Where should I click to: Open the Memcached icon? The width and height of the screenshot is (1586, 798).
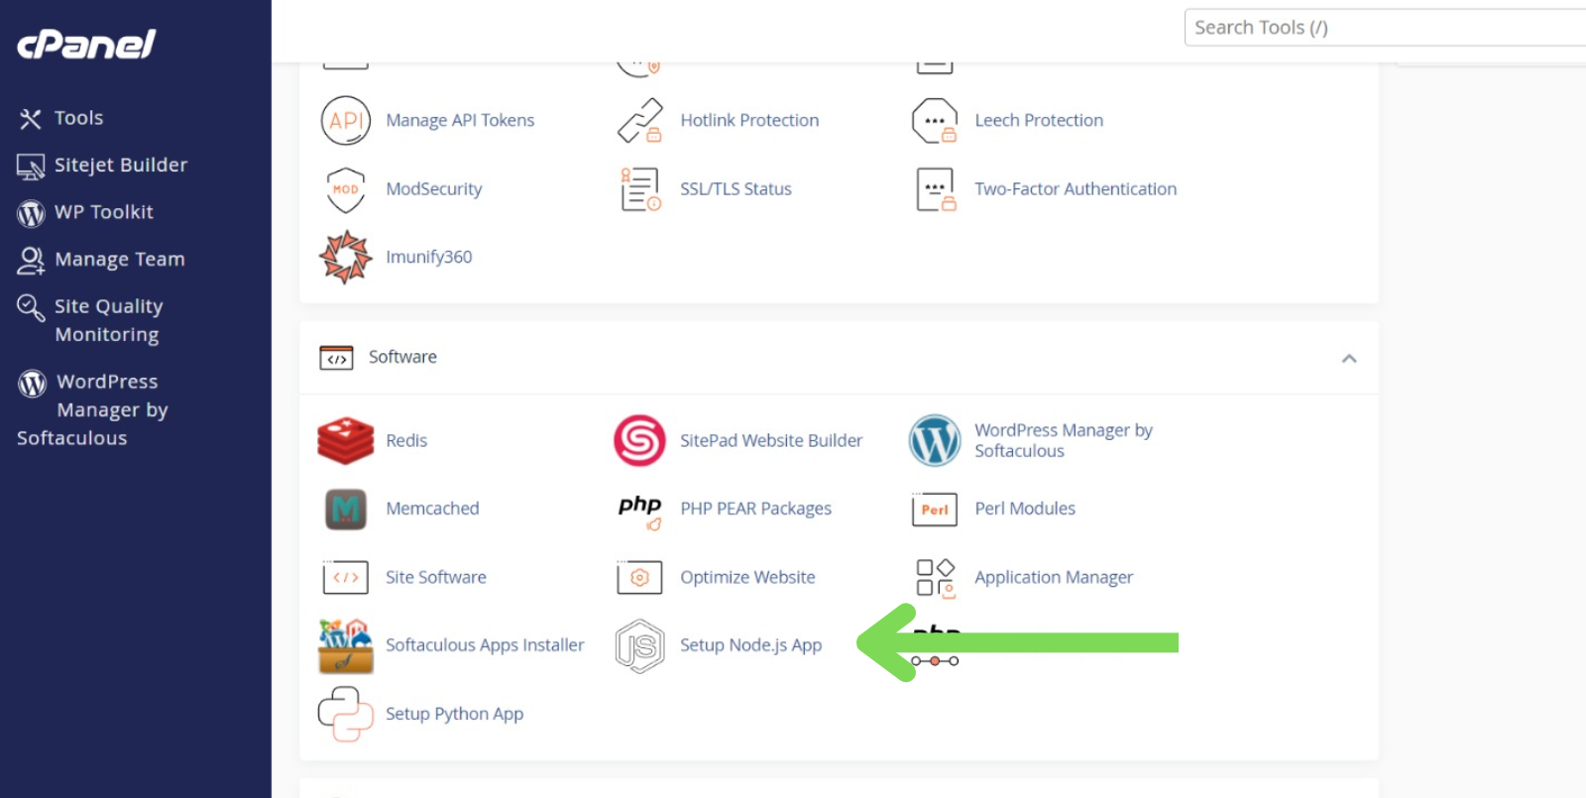(x=345, y=510)
